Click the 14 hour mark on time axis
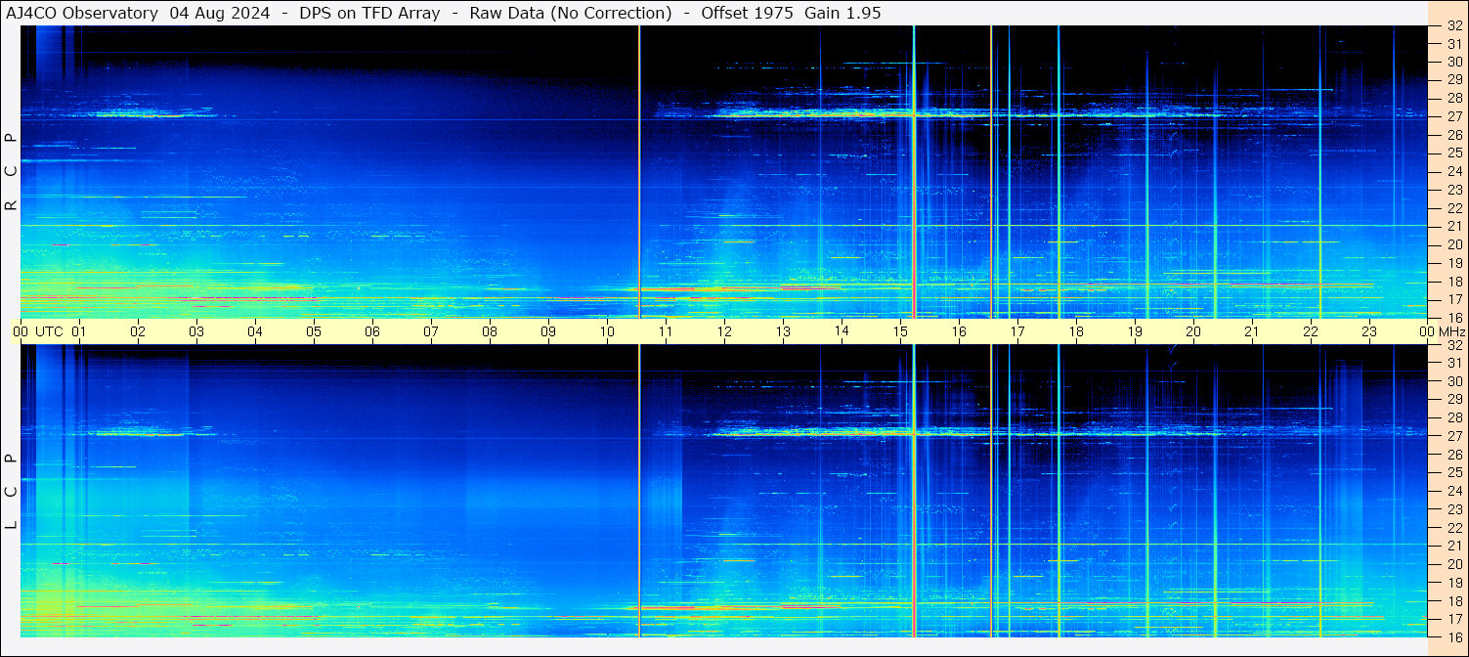Viewport: 1469px width, 657px height. coord(842,330)
